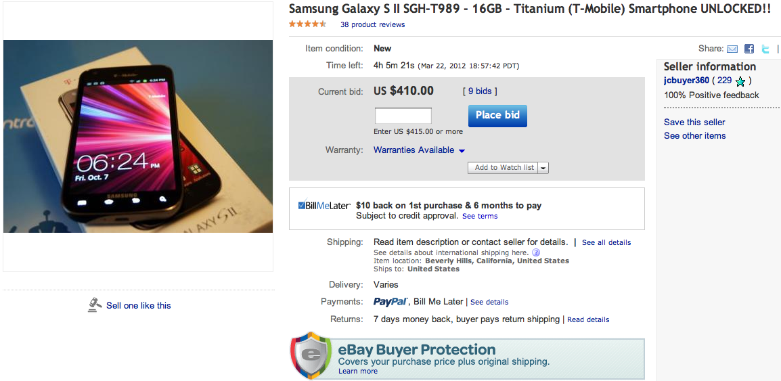Screen dimensions: 781x381
Task: Click the BillMeLater checkmark logo
Action: (324, 205)
